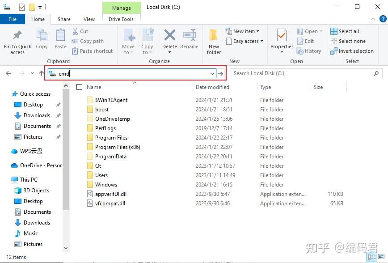The height and width of the screenshot is (263, 388).
Task: Open the address bar dropdown arrow
Action: pyautogui.click(x=212, y=73)
